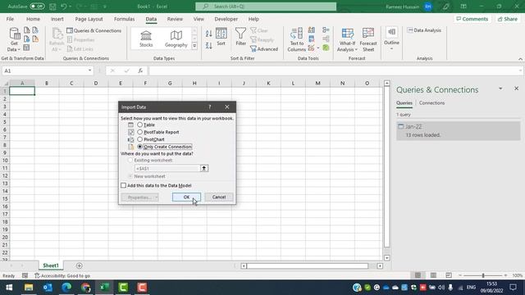
Task: Open the Comments pane
Action: tap(472, 19)
